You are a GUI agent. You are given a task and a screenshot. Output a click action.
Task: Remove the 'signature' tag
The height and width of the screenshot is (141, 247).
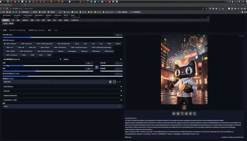(52, 15)
